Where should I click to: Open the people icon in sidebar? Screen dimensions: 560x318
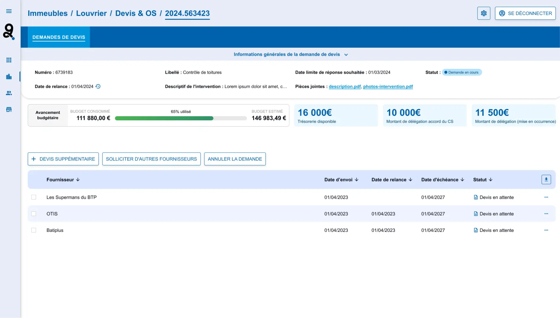coord(9,93)
